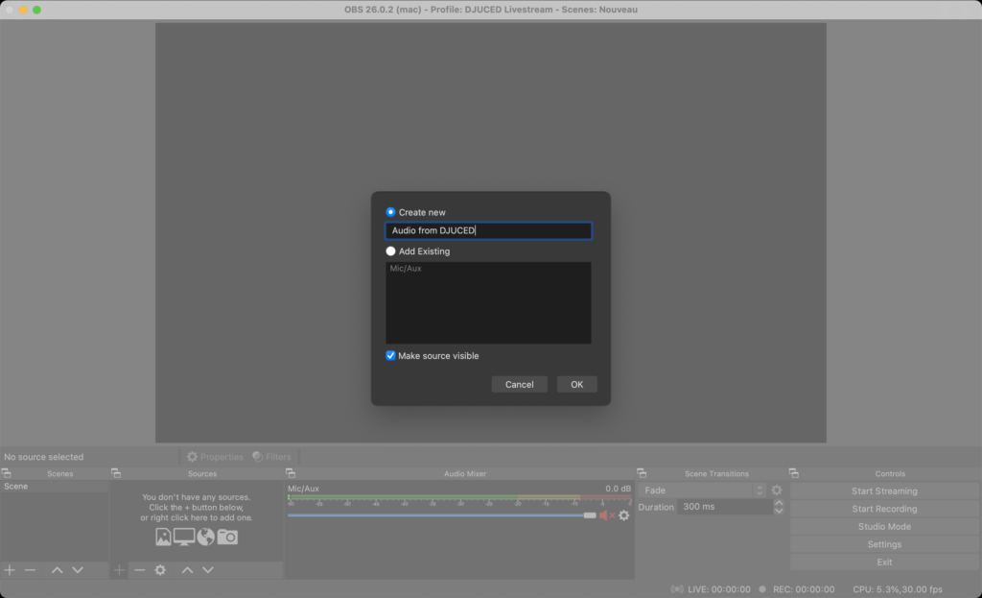982x598 pixels.
Task: Move the source up with the arrow icon
Action: point(188,570)
